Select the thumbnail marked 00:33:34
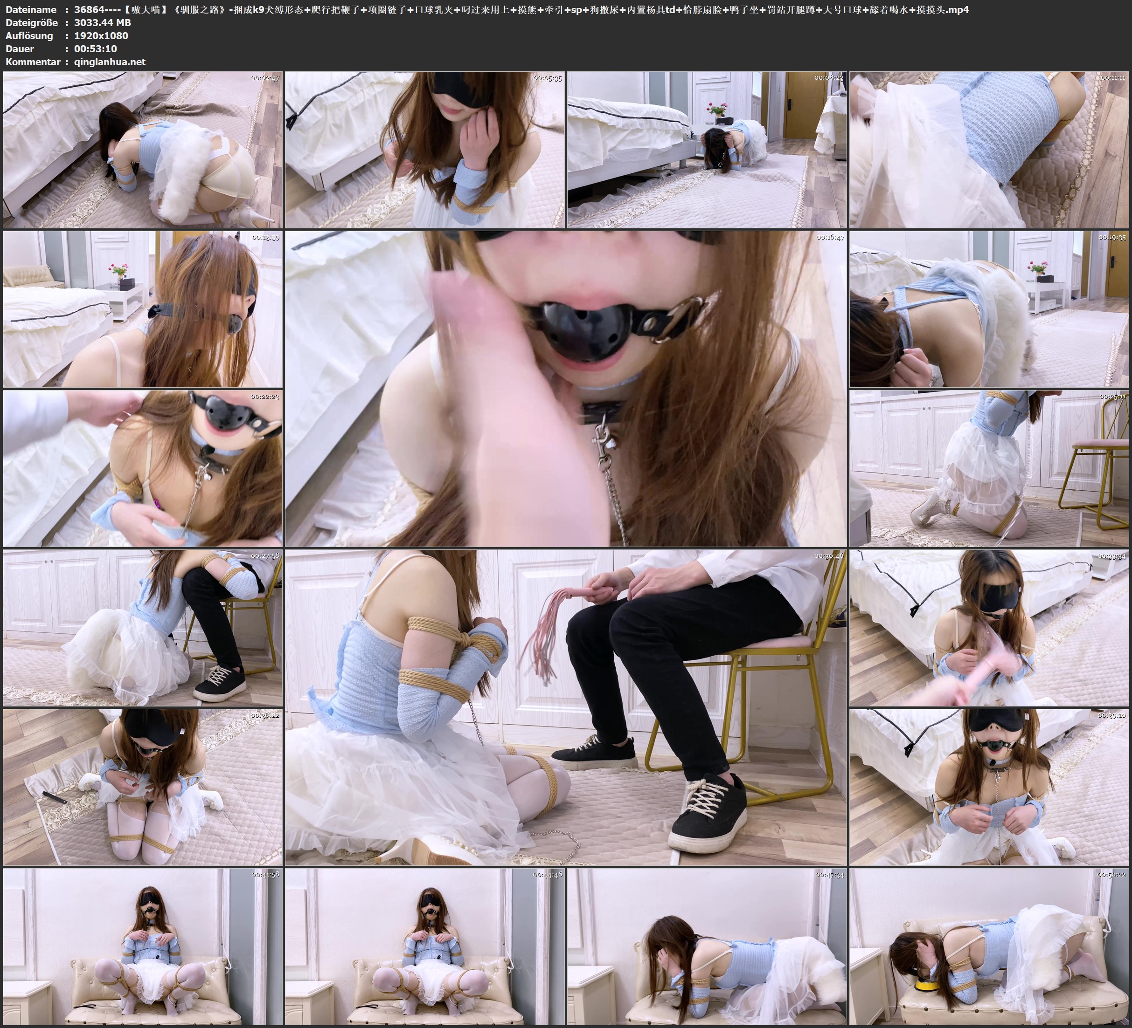The image size is (1132, 1028). (x=989, y=627)
